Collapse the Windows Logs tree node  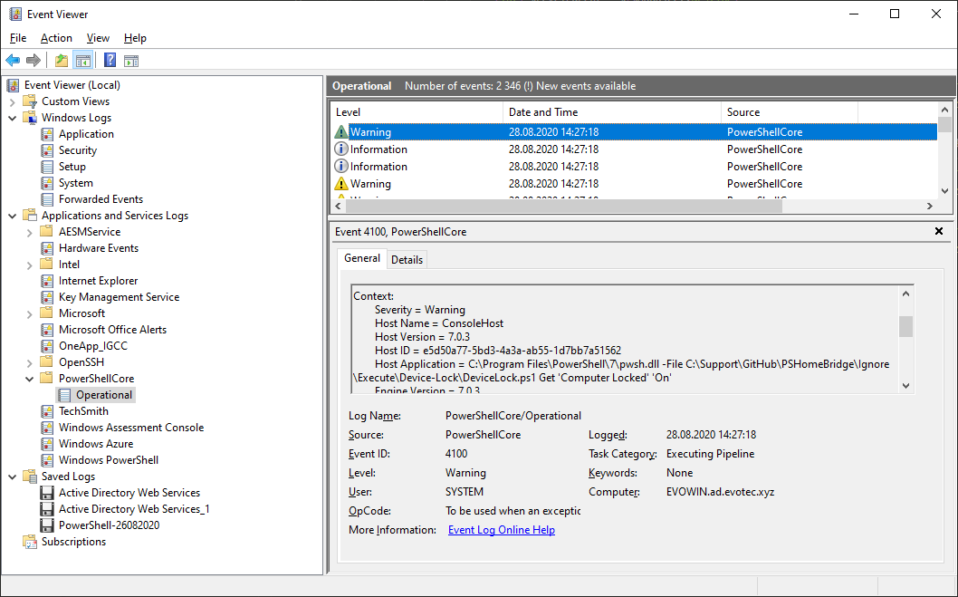tap(13, 118)
